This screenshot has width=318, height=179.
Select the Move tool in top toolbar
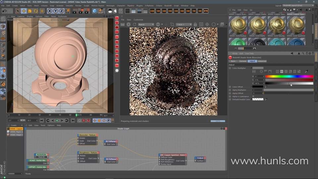[x=24, y=11]
